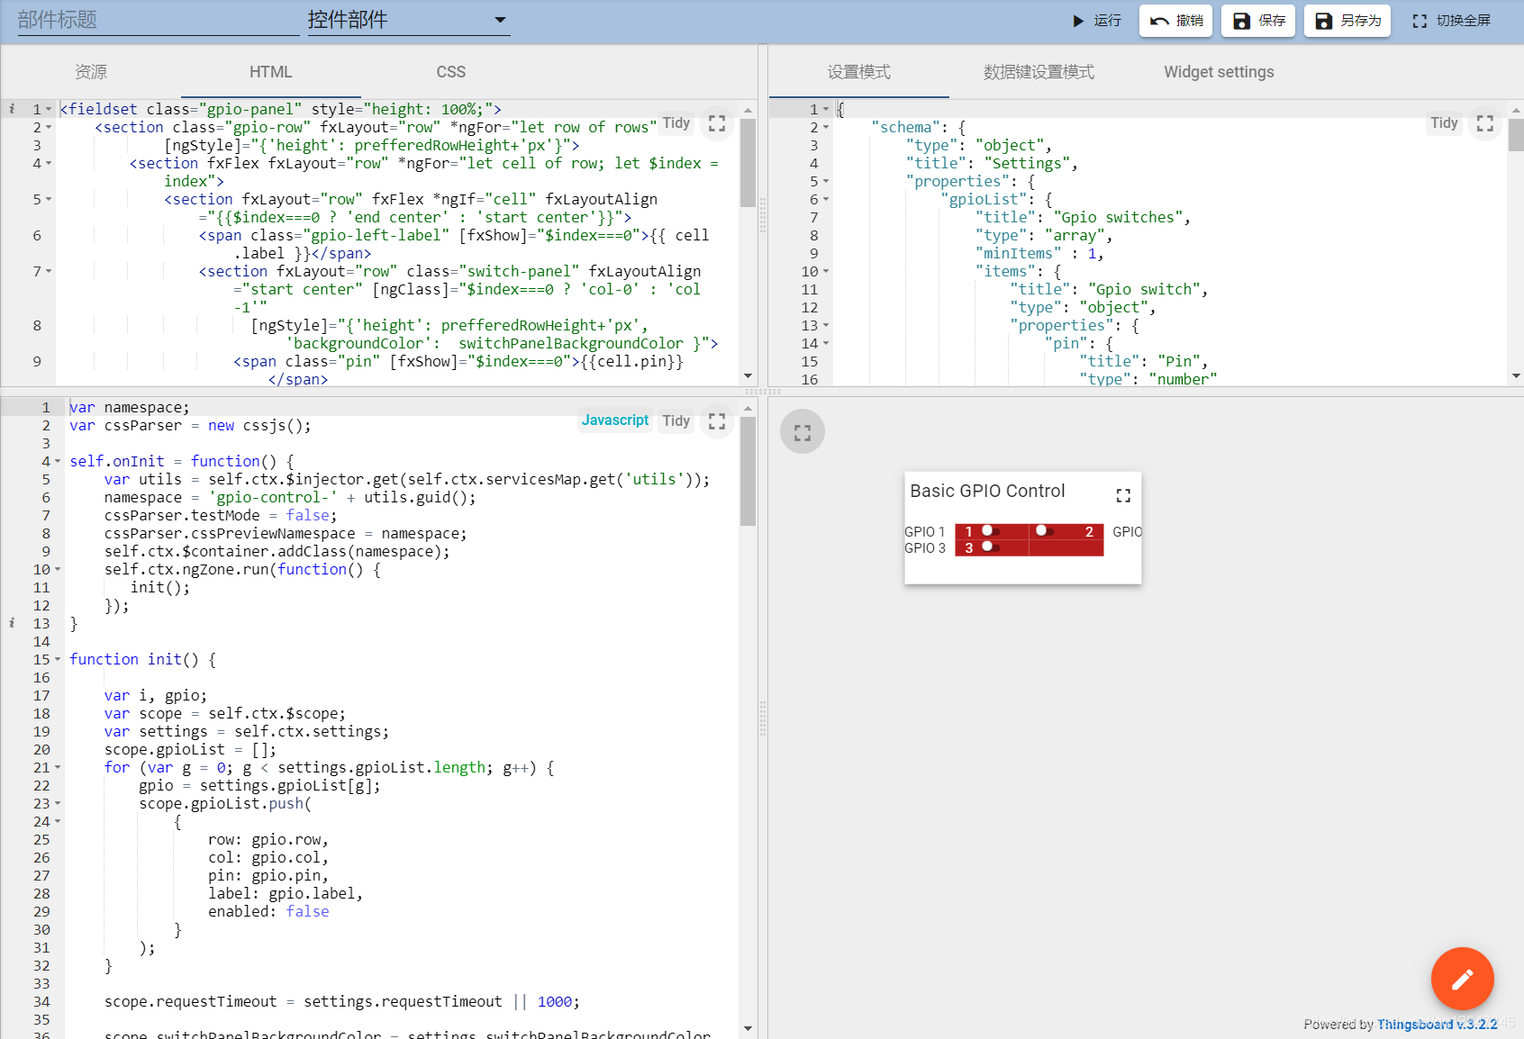
Task: Click the Javascript editor scroll-down arrow
Action: click(748, 1028)
